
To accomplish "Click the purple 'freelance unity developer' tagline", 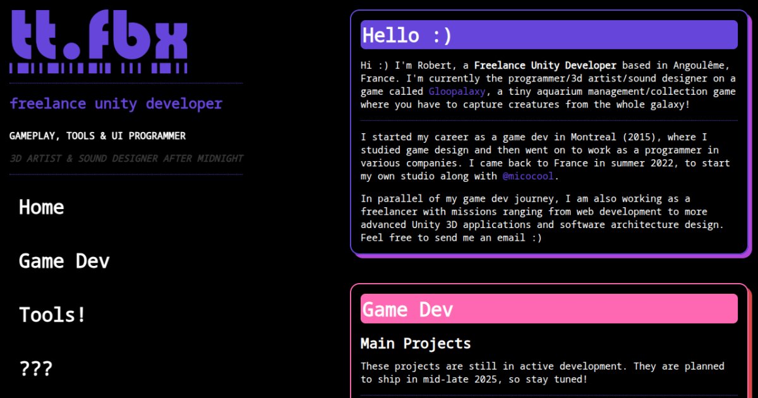I will 116,104.
